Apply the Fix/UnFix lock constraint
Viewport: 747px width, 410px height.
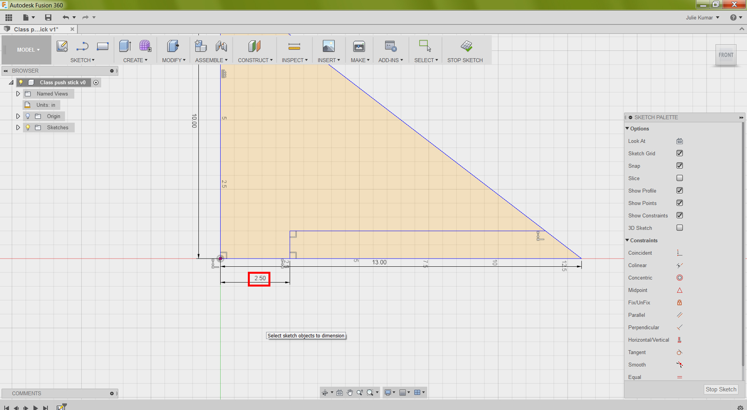(680, 303)
